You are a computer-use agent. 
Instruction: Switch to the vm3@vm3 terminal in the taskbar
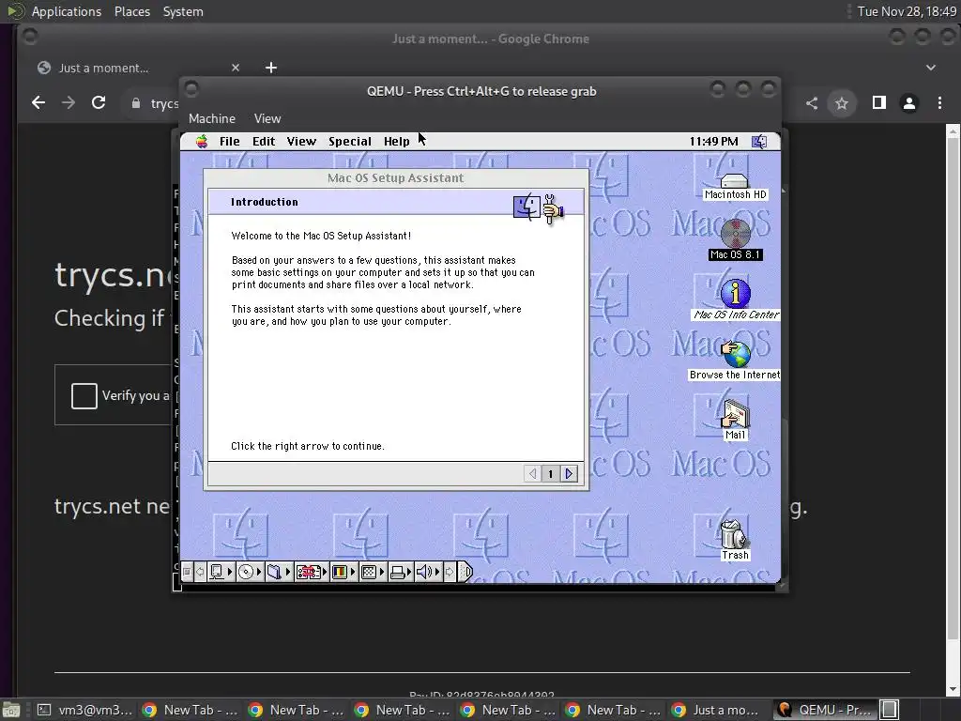(85, 710)
